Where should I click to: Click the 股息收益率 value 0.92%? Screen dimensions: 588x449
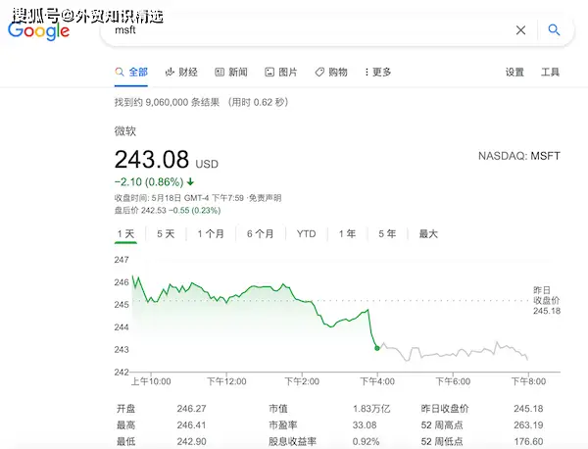pos(366,441)
